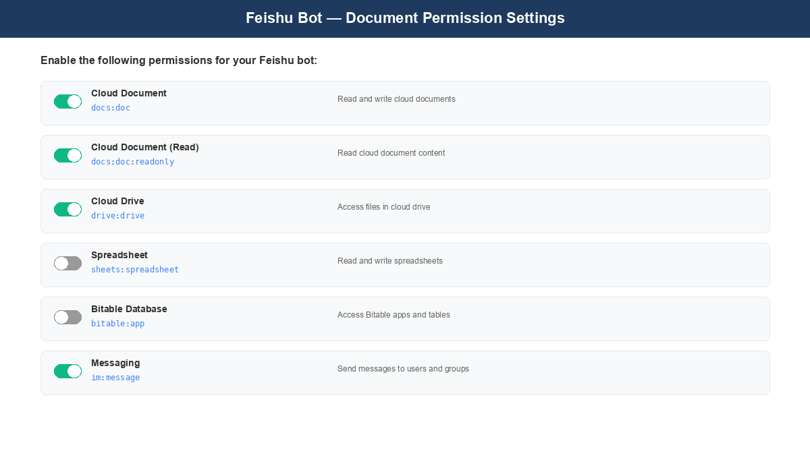The height and width of the screenshot is (472, 810).
Task: Click the Cloud Document title
Action: [x=129, y=93]
